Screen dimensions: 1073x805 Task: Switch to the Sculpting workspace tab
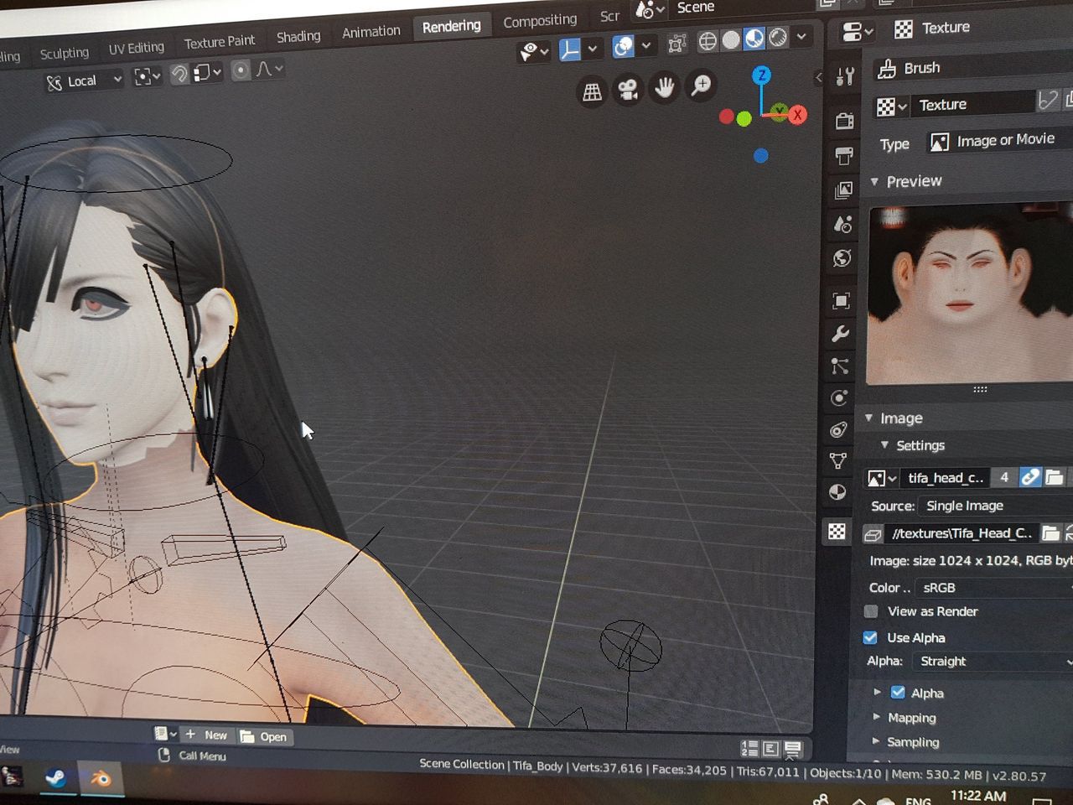click(64, 53)
